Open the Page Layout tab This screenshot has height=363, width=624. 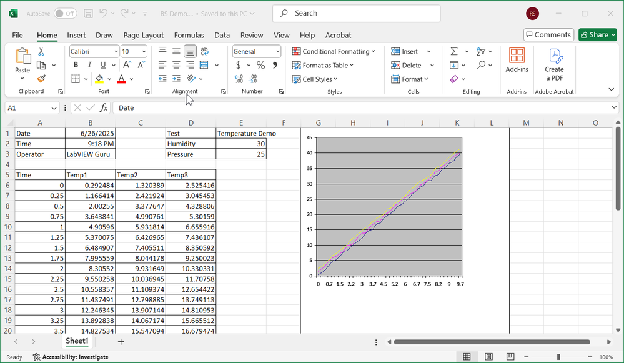click(x=143, y=36)
